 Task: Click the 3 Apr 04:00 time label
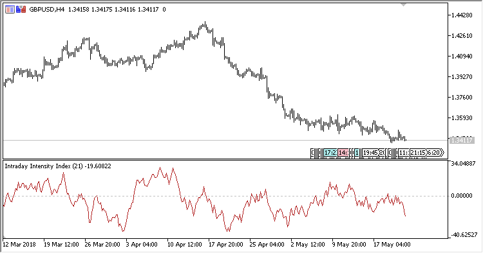142,245
